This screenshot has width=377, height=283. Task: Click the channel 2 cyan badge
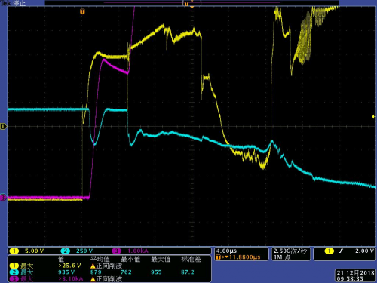pyautogui.click(x=65, y=251)
